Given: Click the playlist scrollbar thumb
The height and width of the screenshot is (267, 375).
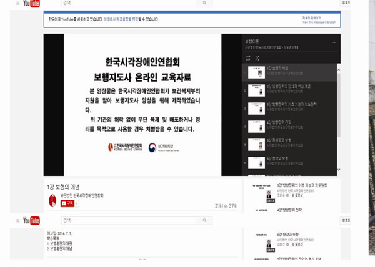Looking at the screenshot, I should click(x=339, y=105).
